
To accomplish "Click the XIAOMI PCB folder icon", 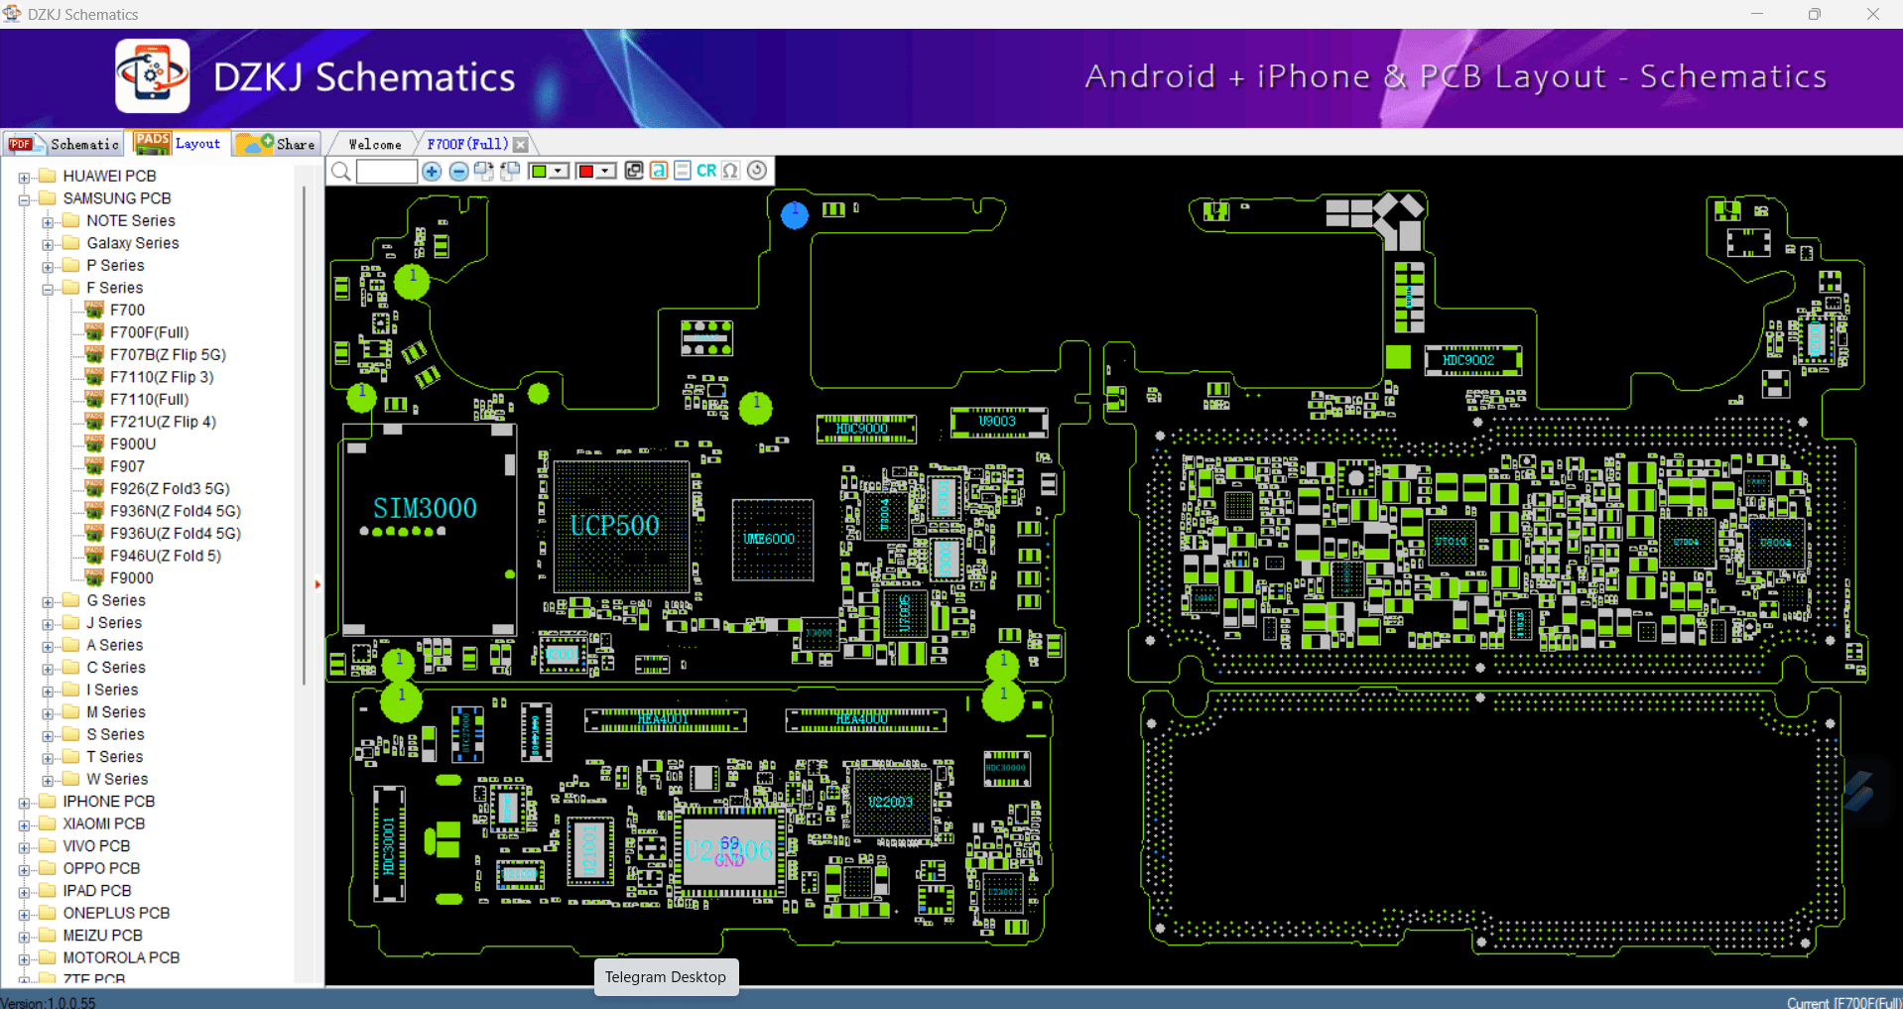I will pyautogui.click(x=47, y=823).
